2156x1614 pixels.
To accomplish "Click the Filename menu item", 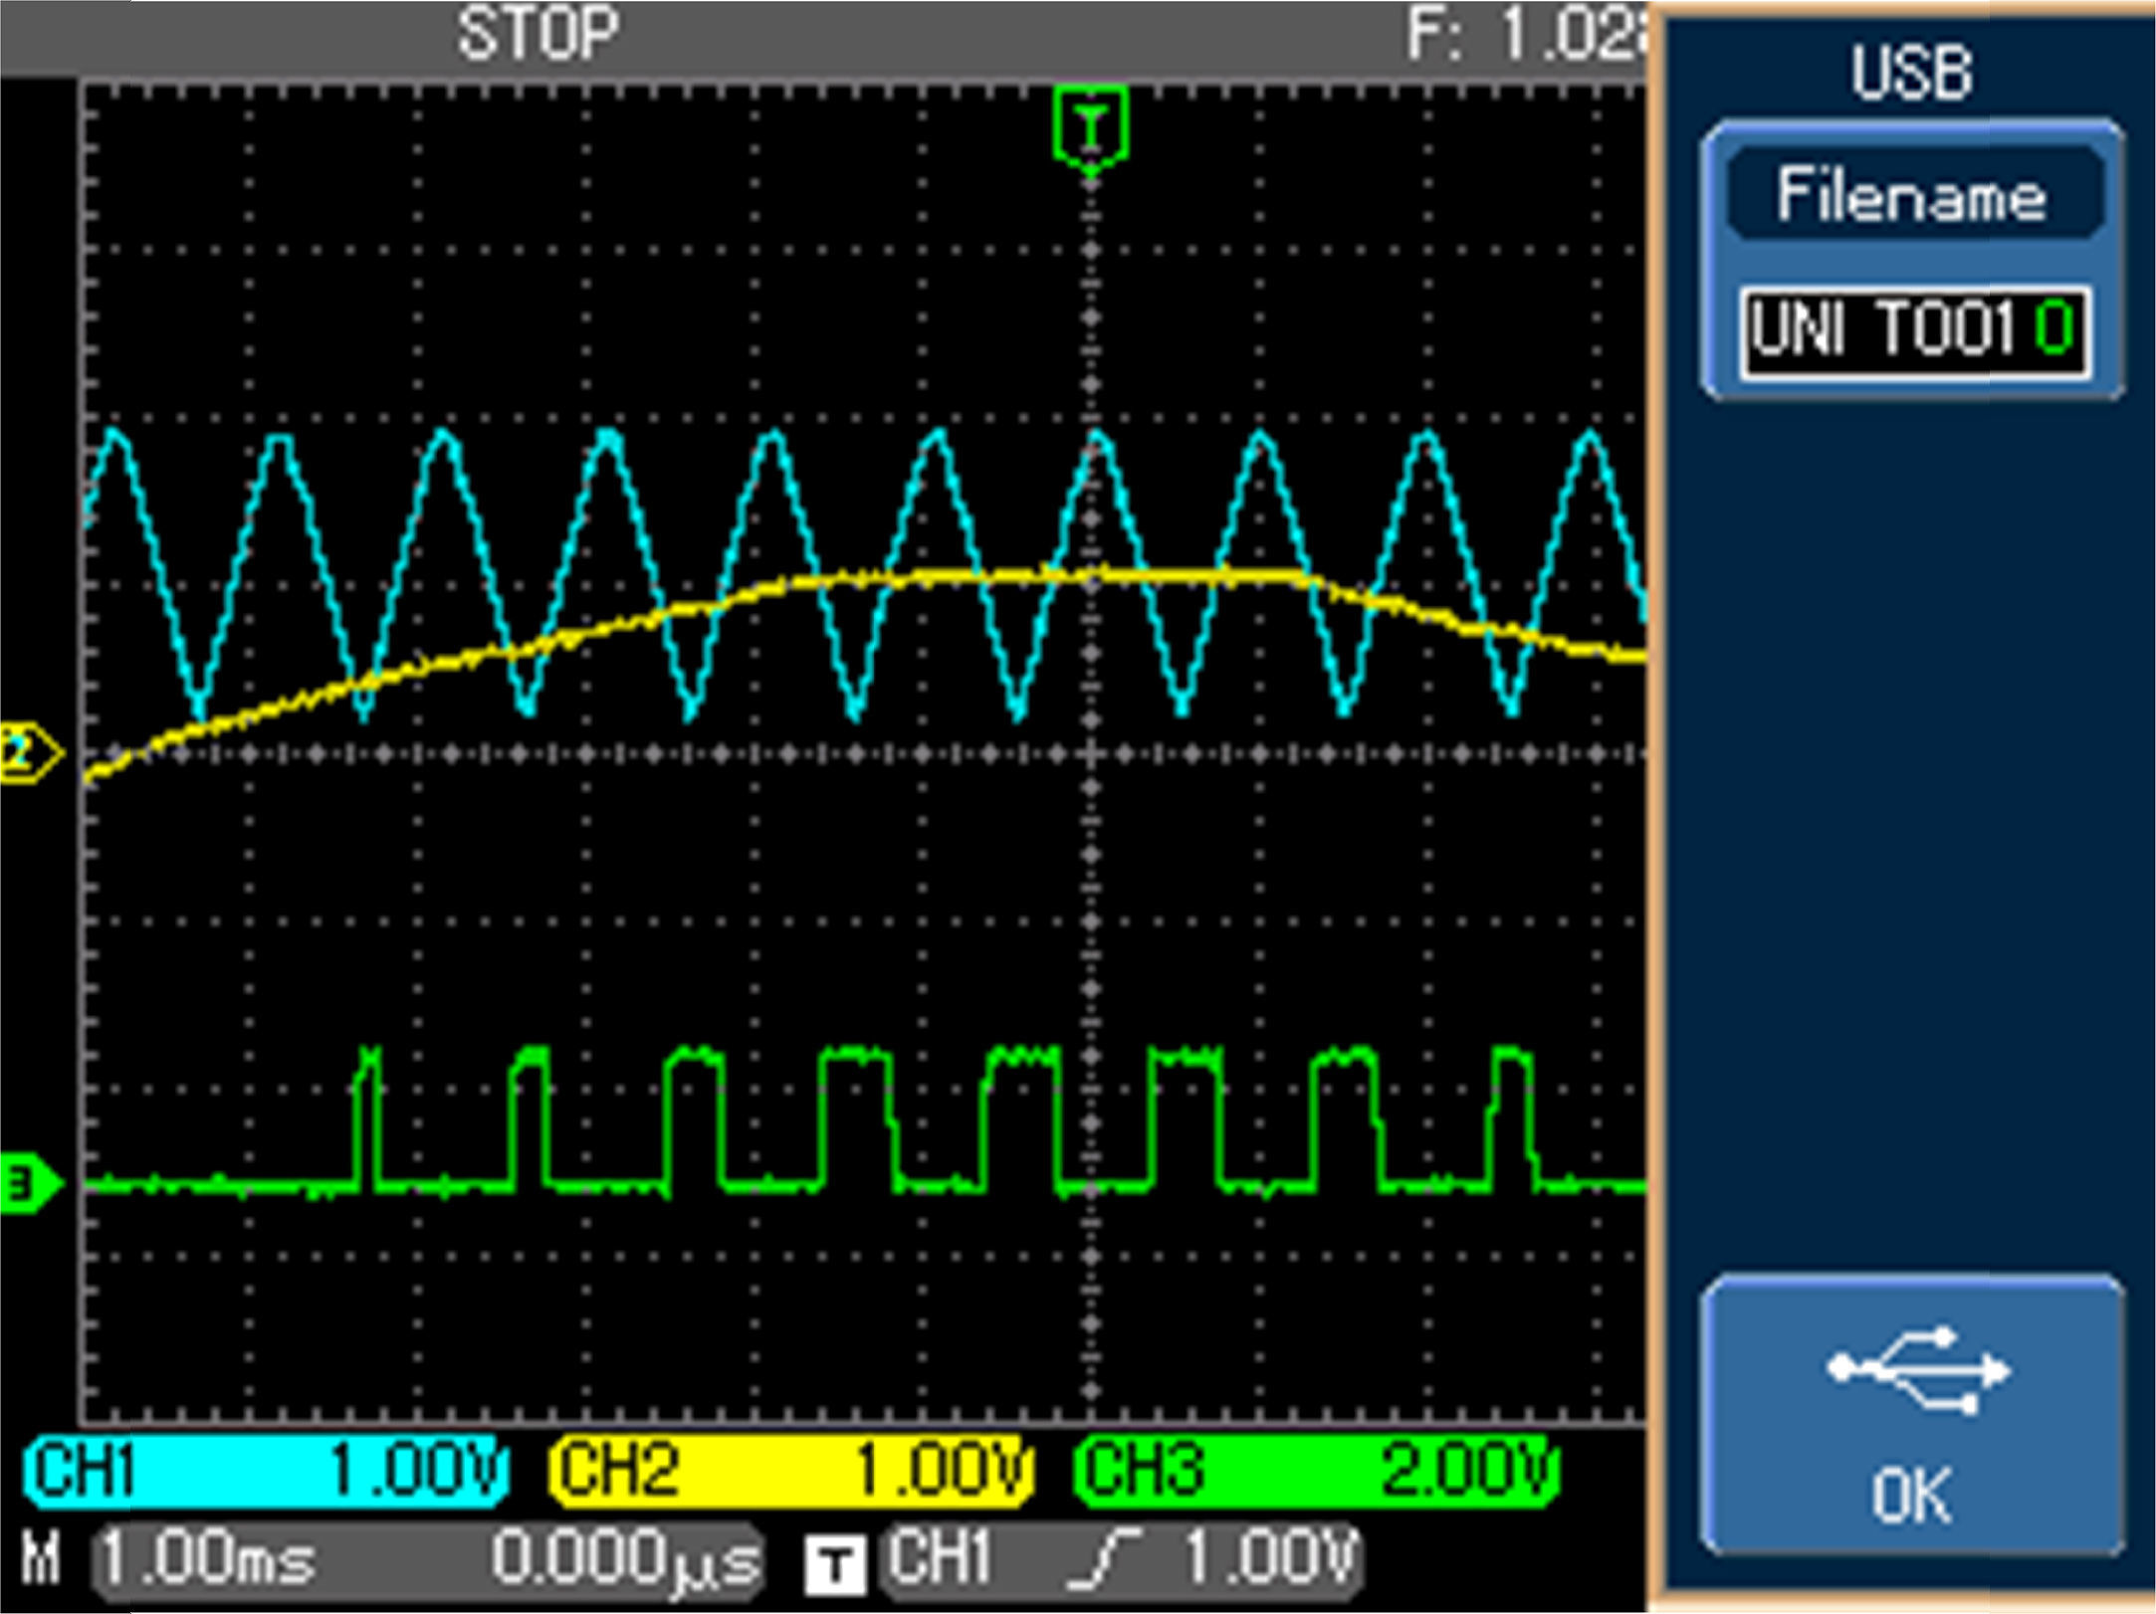I will 1911,195.
